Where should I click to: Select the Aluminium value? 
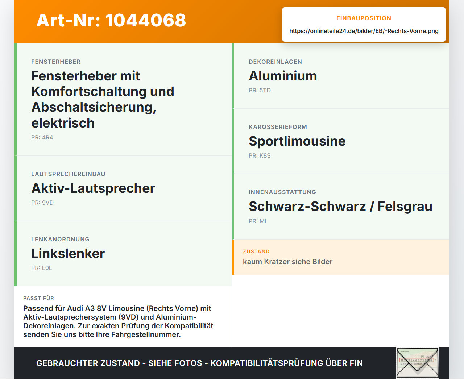click(x=283, y=76)
